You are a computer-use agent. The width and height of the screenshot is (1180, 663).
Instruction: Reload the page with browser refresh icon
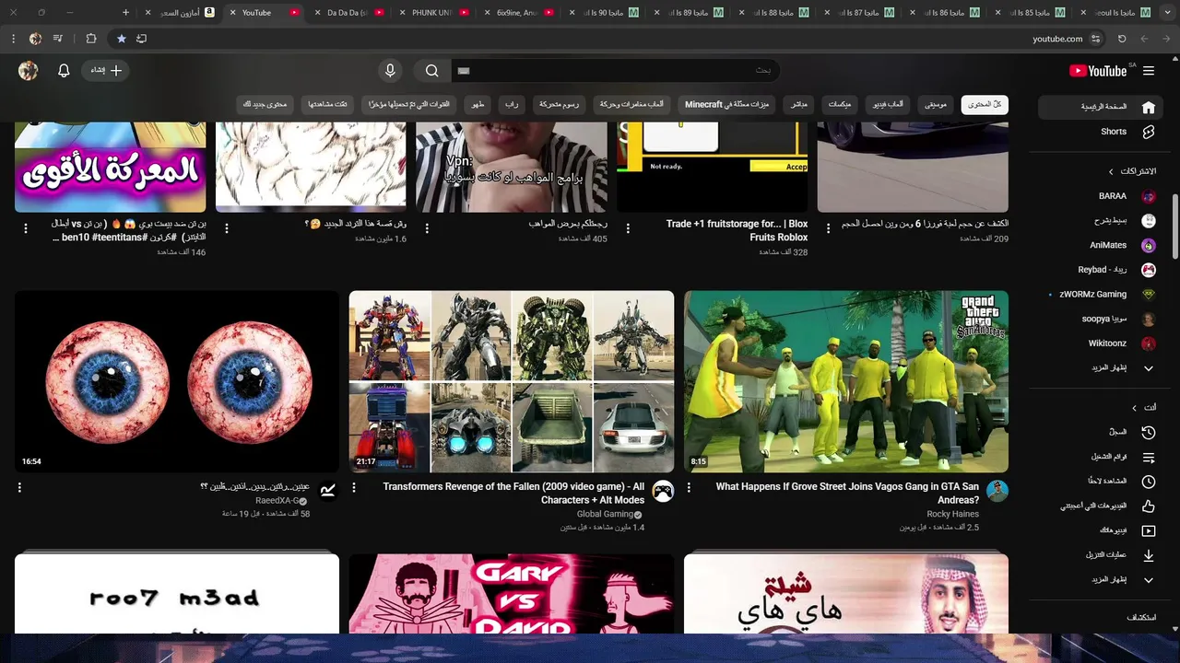1122,39
